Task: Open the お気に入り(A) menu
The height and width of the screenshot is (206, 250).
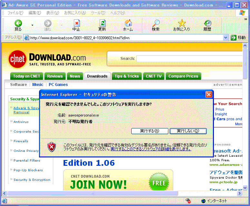Action: pyautogui.click(x=75, y=13)
